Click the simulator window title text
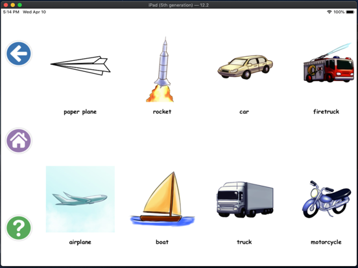Viewport: 358px width, 268px height. click(178, 5)
